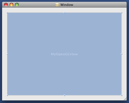The image size is (129, 103).
Task: Select the MyOpenGLView label text
Action: pos(64,54)
